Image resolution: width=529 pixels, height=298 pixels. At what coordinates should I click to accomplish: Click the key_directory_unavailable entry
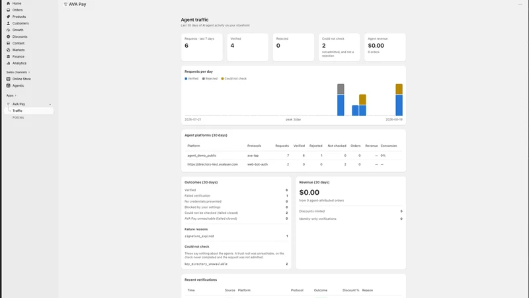click(x=206, y=264)
